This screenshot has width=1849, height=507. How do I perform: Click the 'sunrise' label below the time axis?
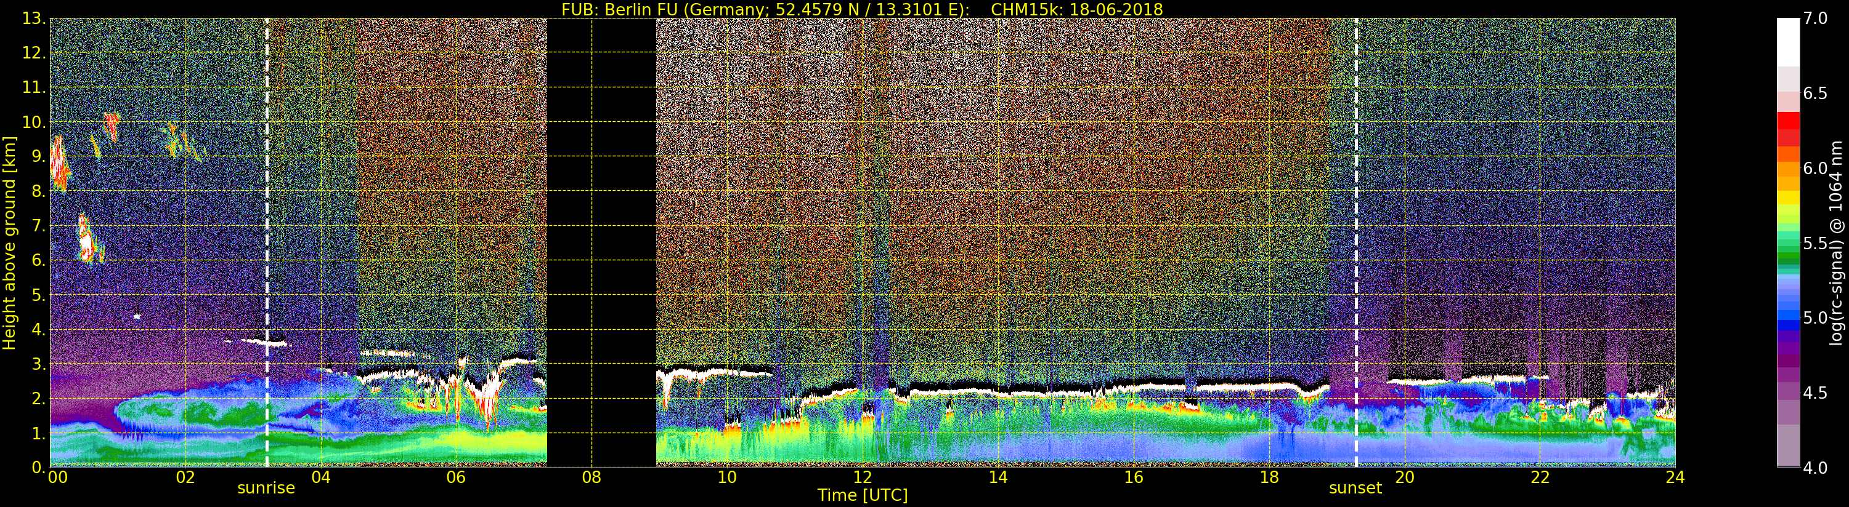(x=266, y=489)
